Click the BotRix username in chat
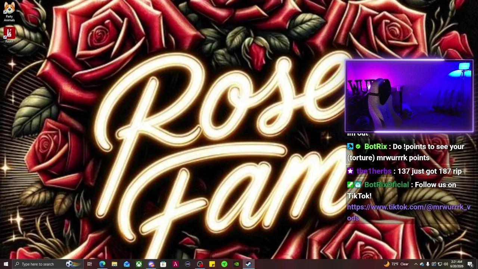 [376, 147]
